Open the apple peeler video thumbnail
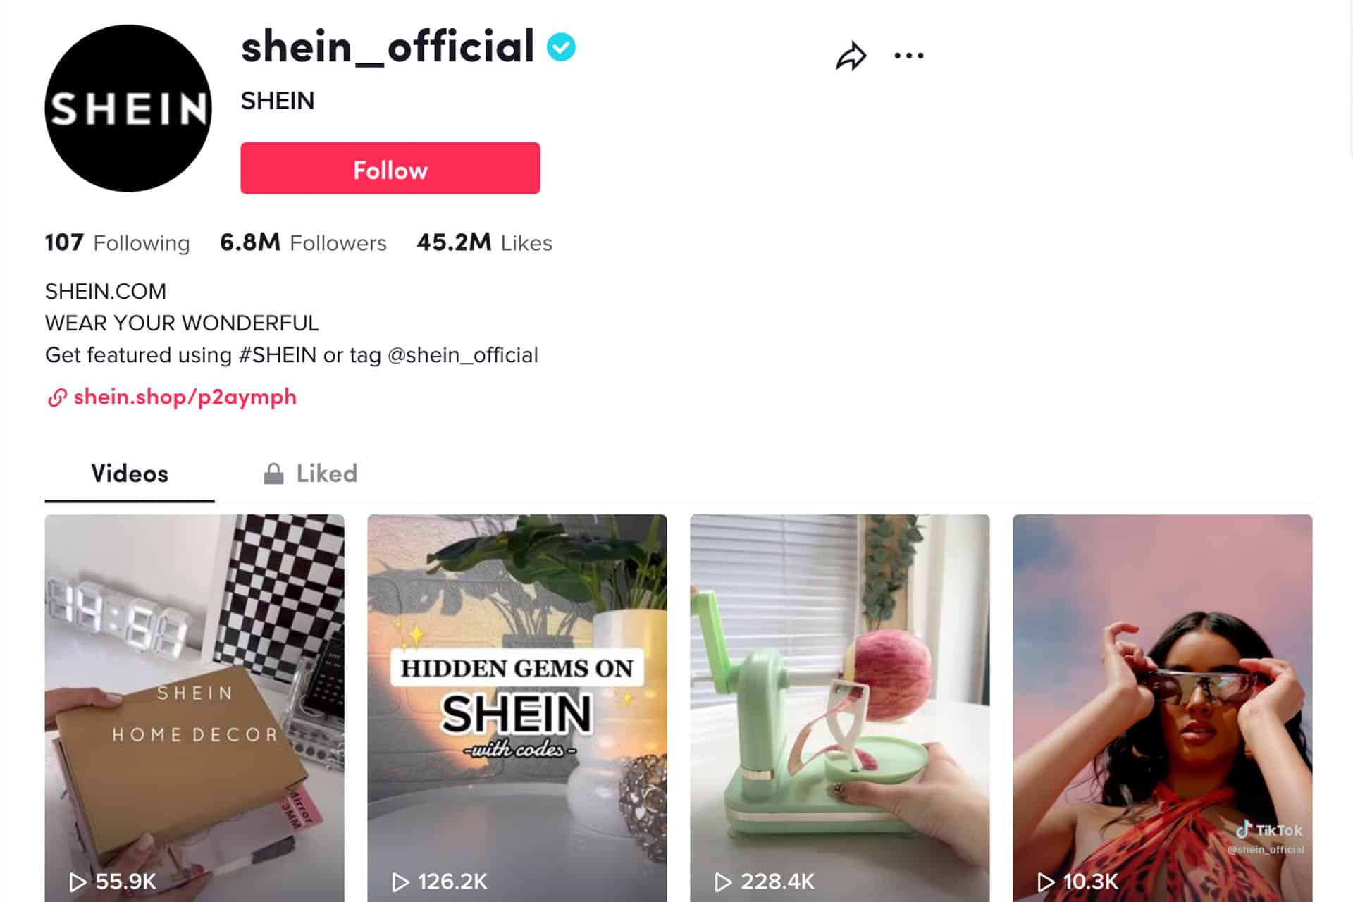The width and height of the screenshot is (1353, 902). tap(840, 708)
